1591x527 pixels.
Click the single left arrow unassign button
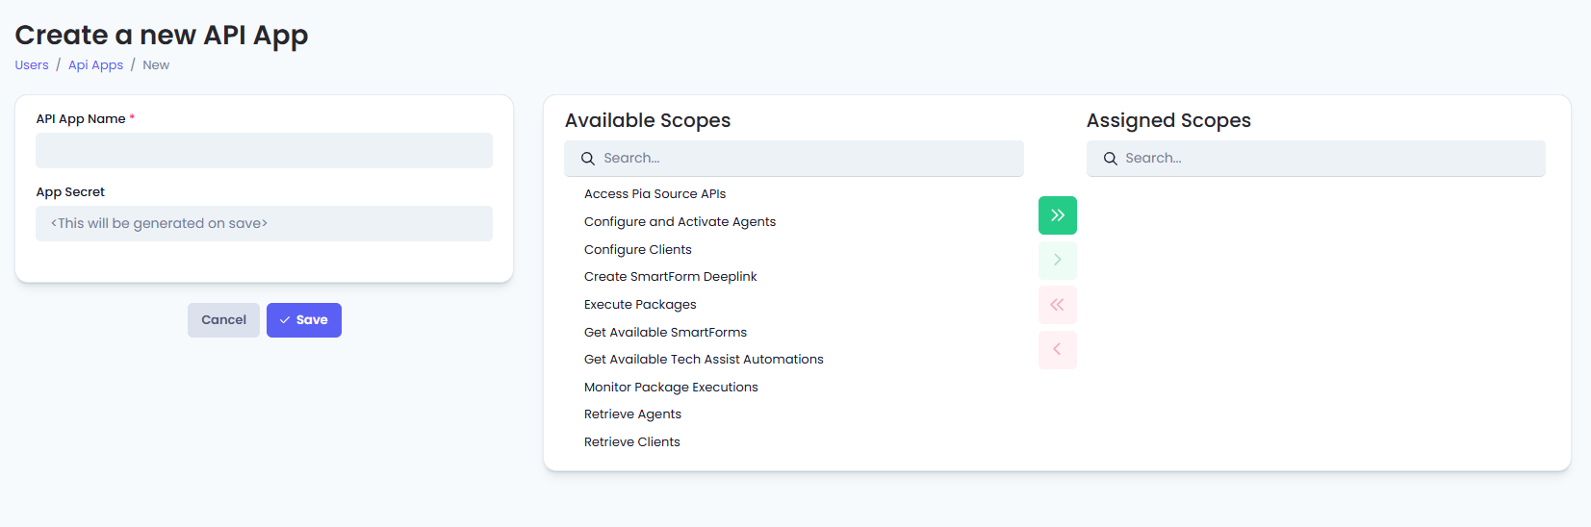pos(1057,349)
